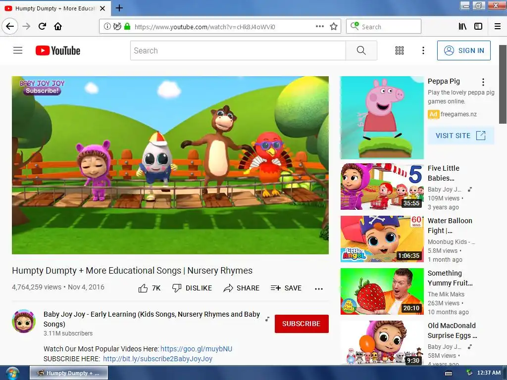
Task: Show site information icon in address bar
Action: click(107, 27)
